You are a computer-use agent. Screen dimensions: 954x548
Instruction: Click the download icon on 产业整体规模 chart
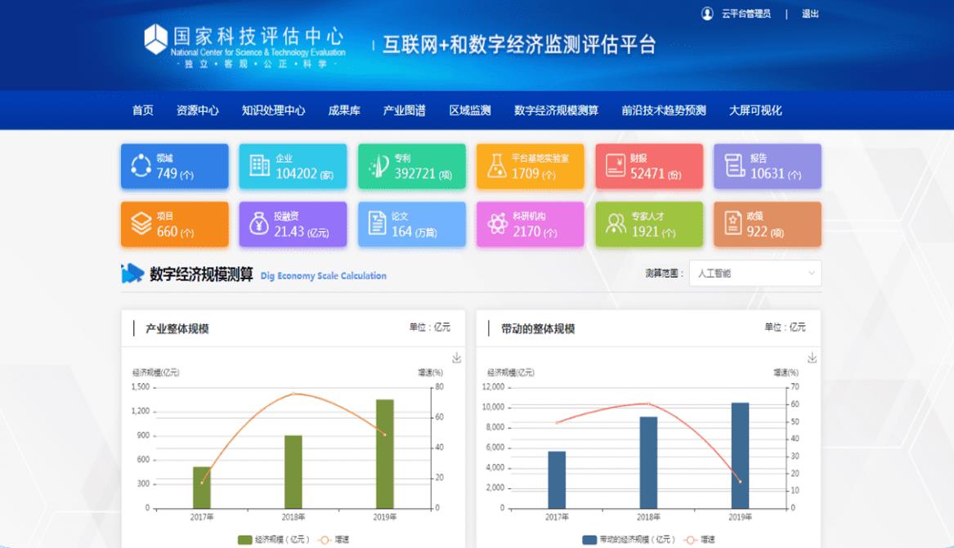tap(459, 356)
